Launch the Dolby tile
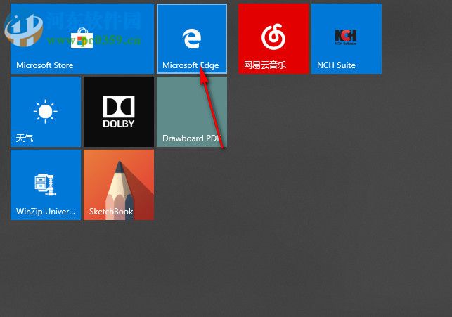 119,112
